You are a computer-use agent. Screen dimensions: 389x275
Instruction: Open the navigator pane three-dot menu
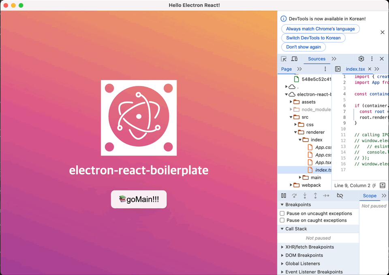tap(325, 69)
